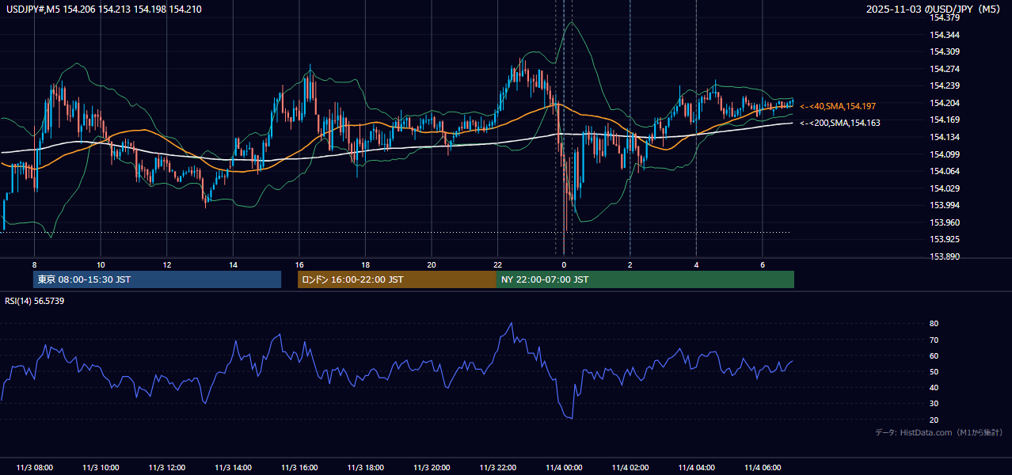Screen dimensions: 1012x475
Task: Click price axis value 154.274
Action: 945,69
